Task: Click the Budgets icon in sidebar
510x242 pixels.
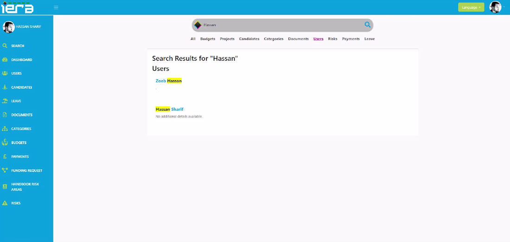Action: pos(5,142)
